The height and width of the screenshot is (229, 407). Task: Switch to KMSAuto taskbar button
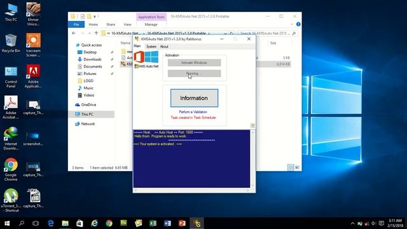[197, 223]
